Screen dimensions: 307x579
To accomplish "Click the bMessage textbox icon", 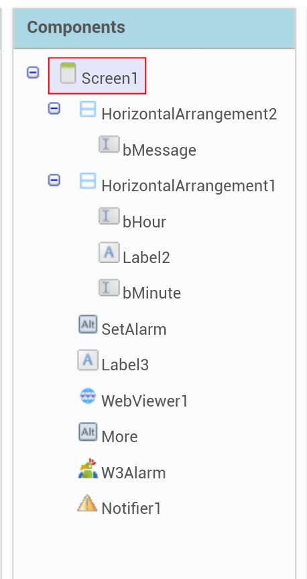I will pyautogui.click(x=109, y=144).
